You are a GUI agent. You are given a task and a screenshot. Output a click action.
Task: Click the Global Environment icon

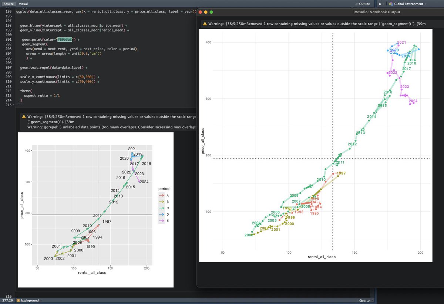(x=390, y=4)
